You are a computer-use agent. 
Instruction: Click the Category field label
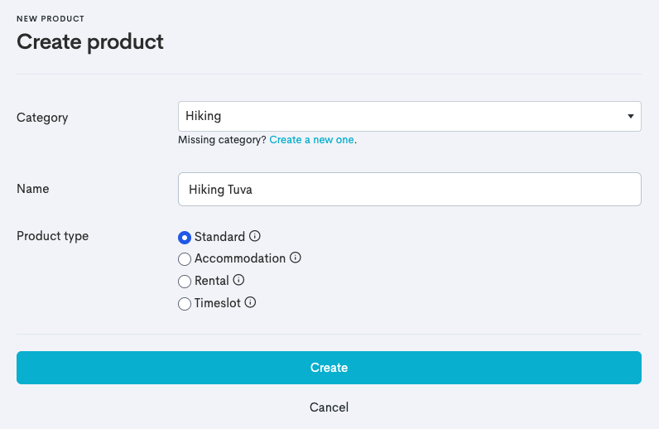coord(42,118)
